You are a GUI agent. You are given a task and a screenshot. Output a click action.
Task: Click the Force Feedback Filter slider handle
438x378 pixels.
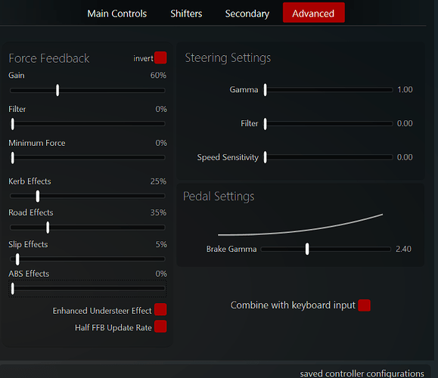pyautogui.click(x=13, y=124)
